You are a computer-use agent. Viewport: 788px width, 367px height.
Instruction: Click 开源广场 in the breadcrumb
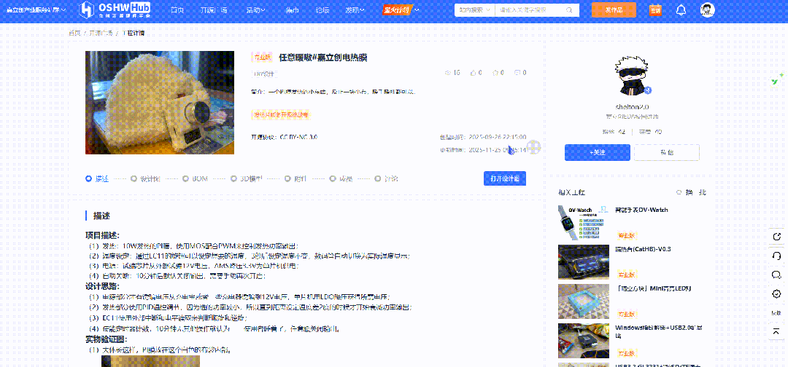click(101, 33)
